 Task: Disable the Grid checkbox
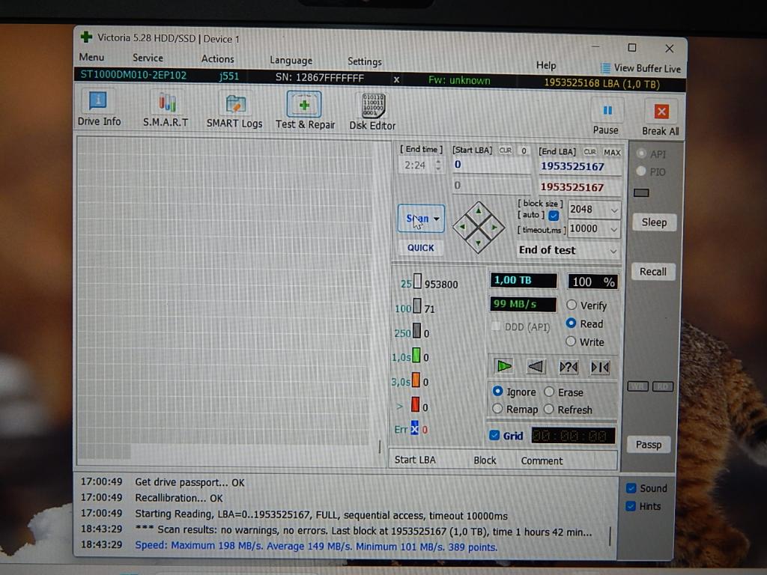tap(494, 436)
